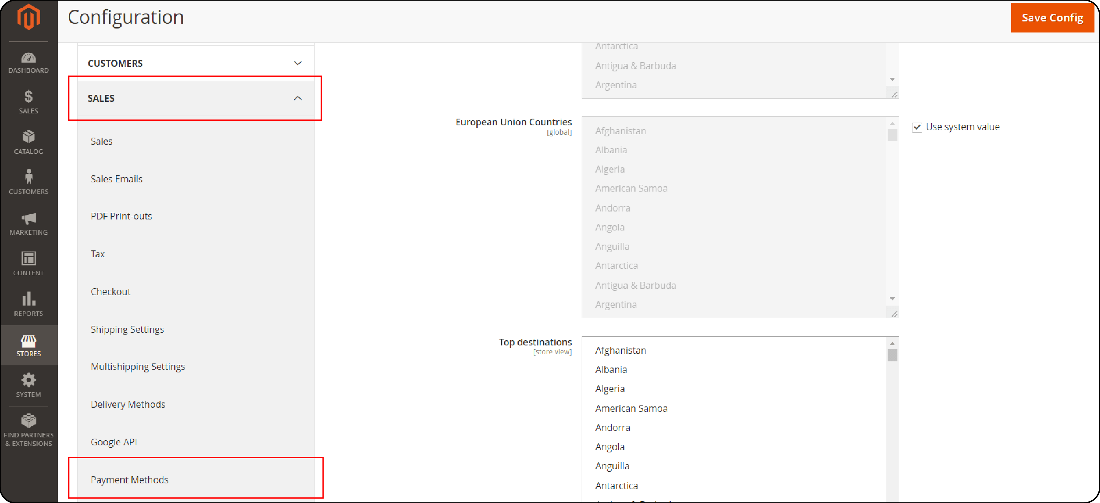Open the Tax configuration section

pyautogui.click(x=98, y=253)
